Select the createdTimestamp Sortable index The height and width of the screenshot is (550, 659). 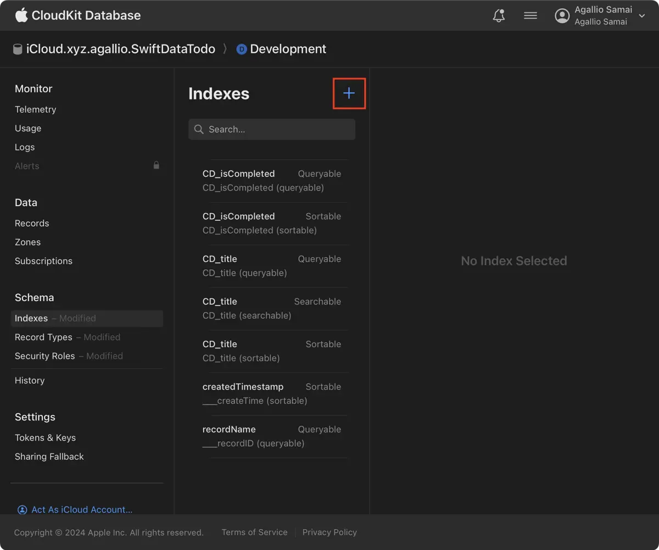[272, 393]
